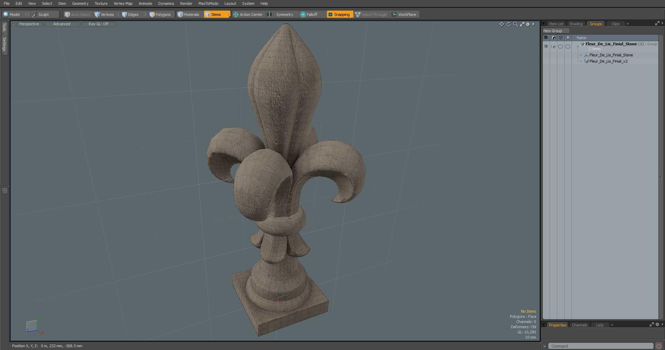
Task: Click the viewport rotate icon
Action: [508, 24]
